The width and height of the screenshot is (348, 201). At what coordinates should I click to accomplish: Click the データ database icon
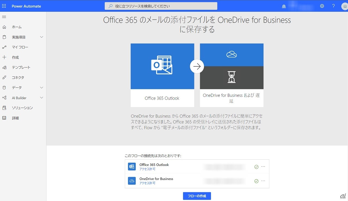4,88
